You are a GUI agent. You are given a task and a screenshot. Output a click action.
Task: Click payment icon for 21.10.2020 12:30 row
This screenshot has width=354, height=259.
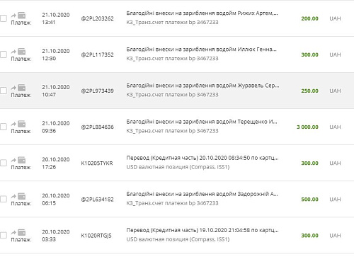coord(22,52)
